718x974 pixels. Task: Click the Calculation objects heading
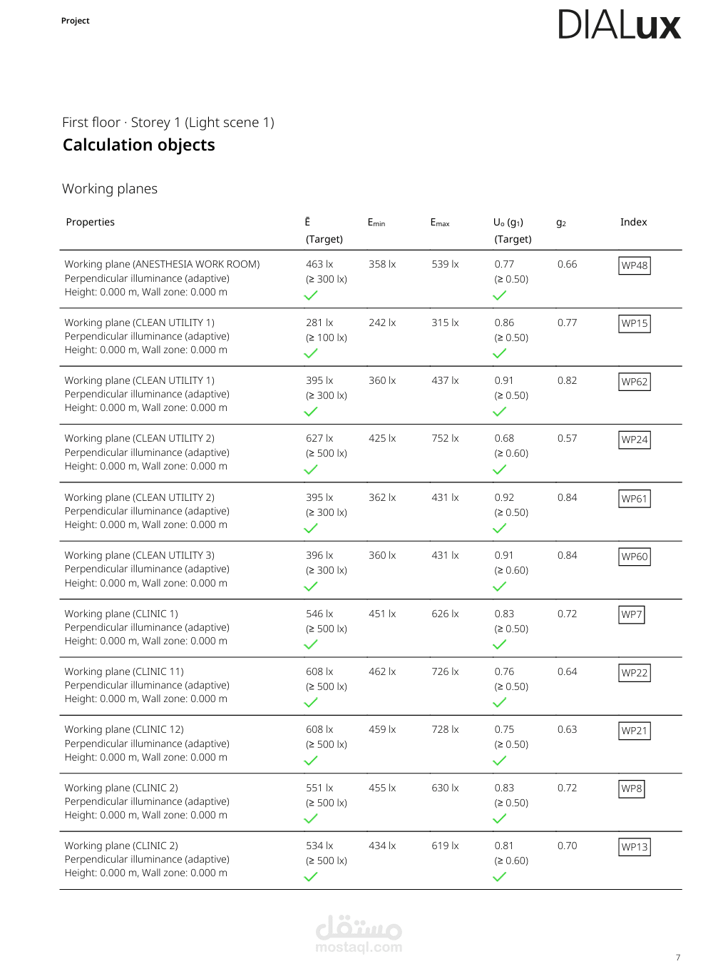pyautogui.click(x=139, y=145)
